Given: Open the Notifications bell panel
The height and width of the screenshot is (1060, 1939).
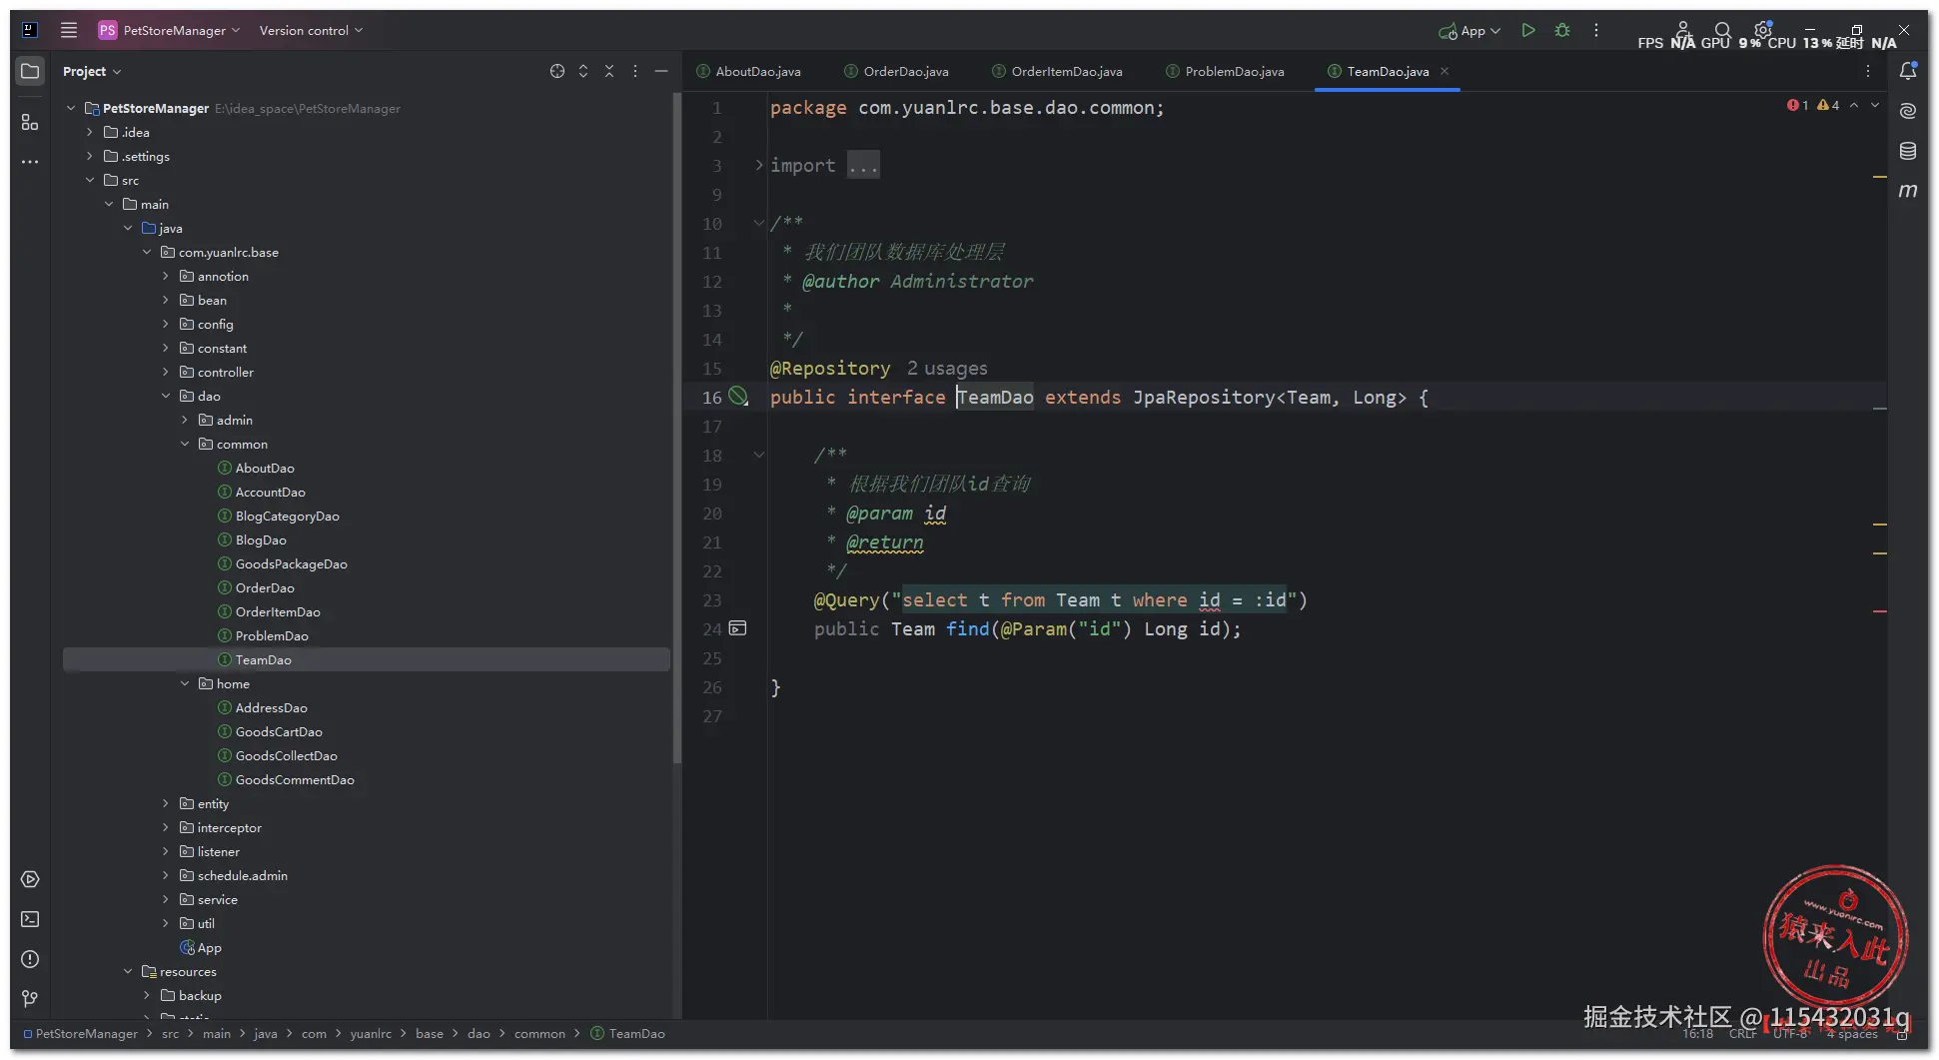Looking at the screenshot, I should [x=1907, y=71].
